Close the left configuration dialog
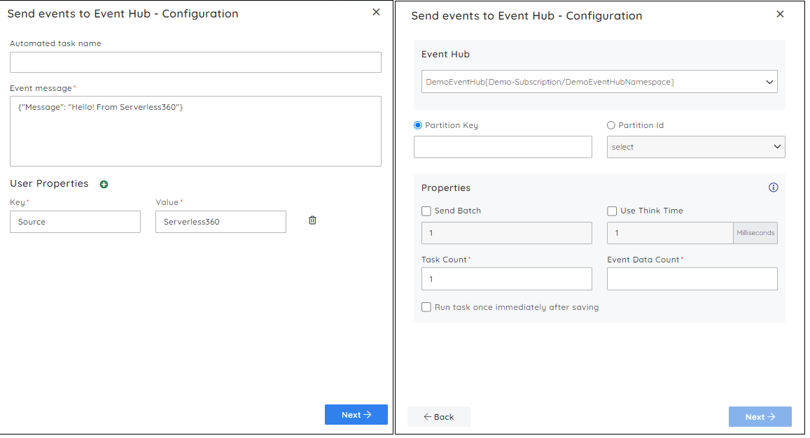The image size is (810, 438). click(x=376, y=12)
